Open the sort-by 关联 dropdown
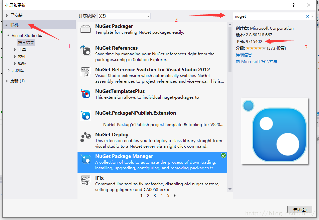This screenshot has height=220, width=319. click(x=124, y=16)
